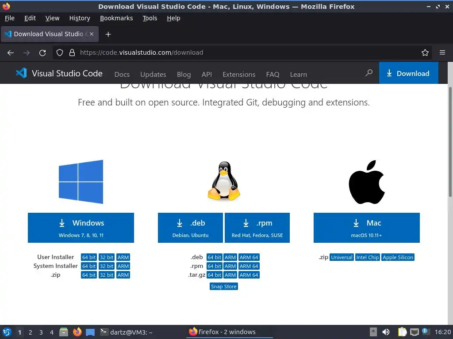Screen dimensions: 453x339
Task: Download the Mac macOS 10.11+ build
Action: pos(367,228)
